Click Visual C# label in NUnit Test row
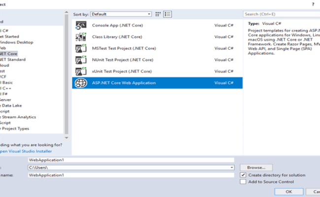This screenshot has width=320, height=197. (x=224, y=60)
